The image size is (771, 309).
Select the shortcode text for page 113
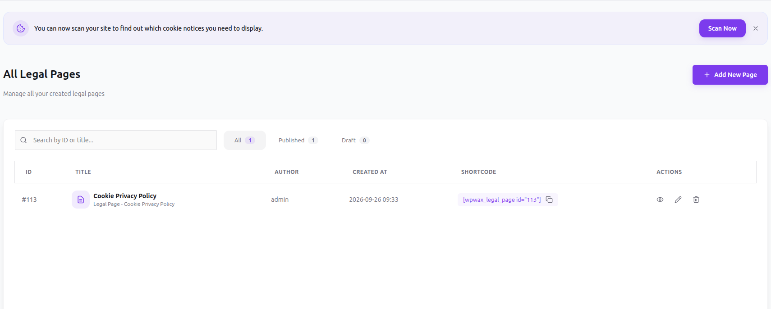[502, 200]
